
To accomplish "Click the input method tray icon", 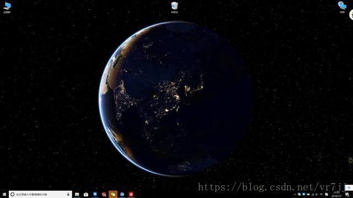I will click(327, 194).
